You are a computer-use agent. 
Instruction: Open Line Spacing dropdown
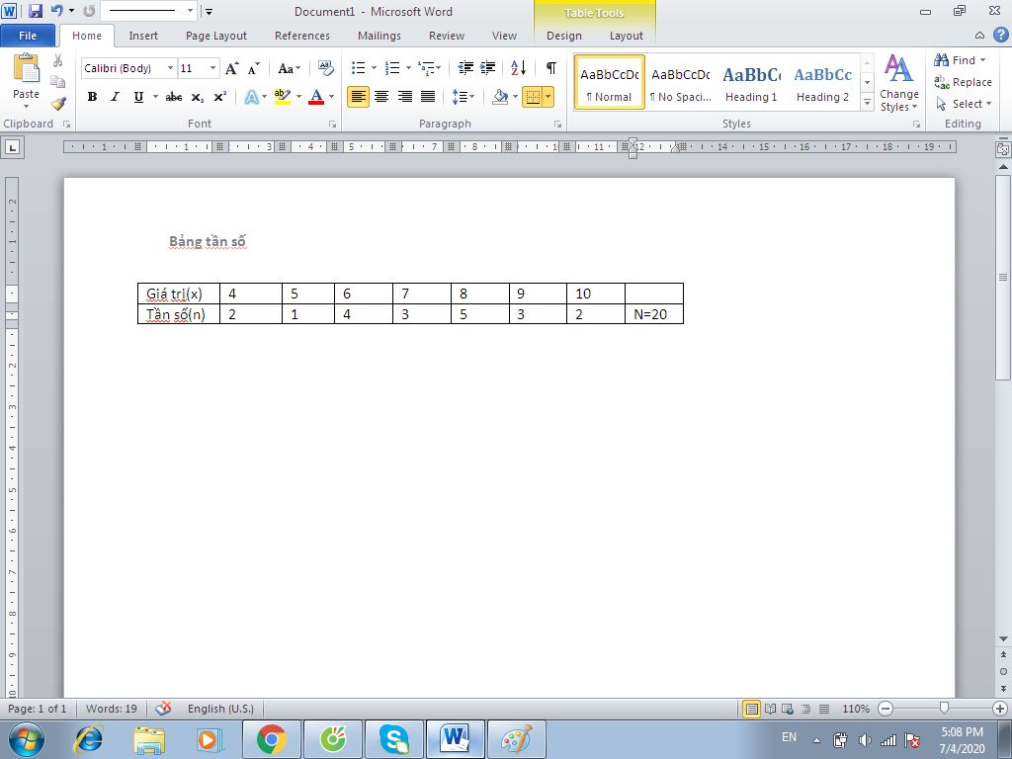[x=463, y=97]
